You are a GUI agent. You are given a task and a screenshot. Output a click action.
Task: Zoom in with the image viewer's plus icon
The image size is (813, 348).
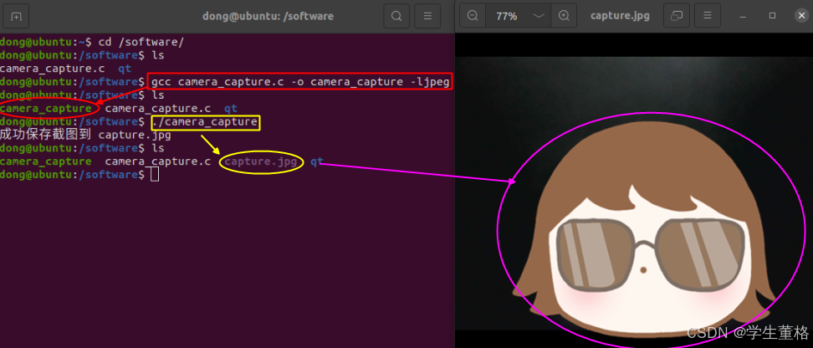coord(564,16)
